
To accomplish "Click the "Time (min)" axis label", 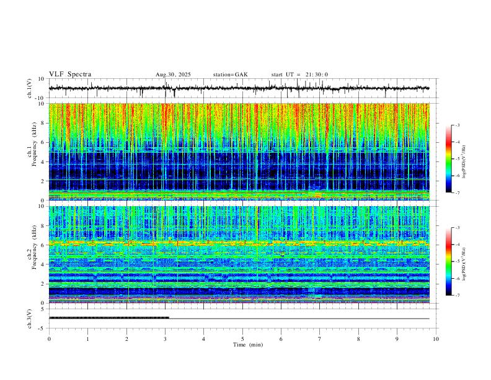I will pos(248,345).
